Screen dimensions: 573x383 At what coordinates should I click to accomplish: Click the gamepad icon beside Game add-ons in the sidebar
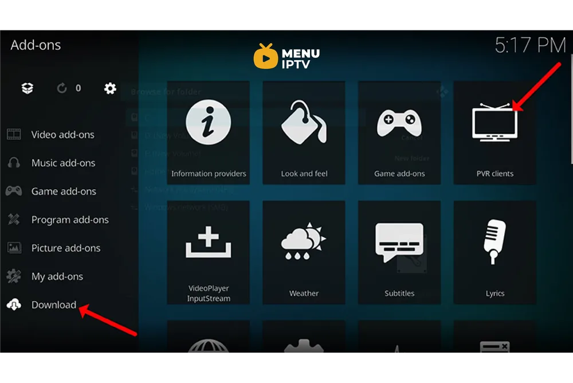point(14,191)
